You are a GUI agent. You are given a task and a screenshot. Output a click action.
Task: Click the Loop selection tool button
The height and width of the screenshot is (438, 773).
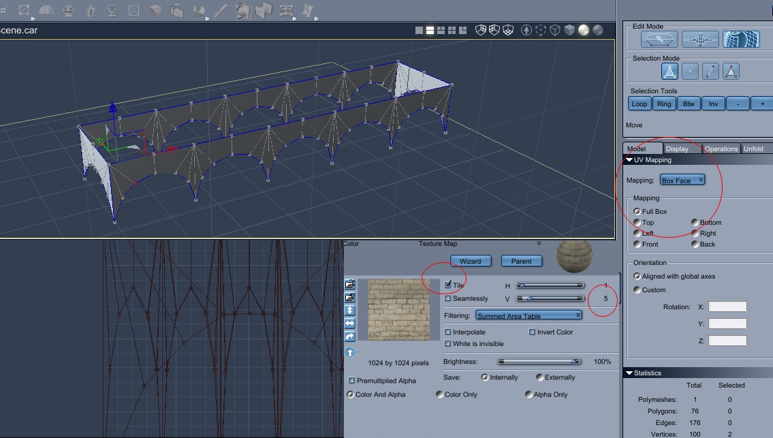tap(639, 104)
